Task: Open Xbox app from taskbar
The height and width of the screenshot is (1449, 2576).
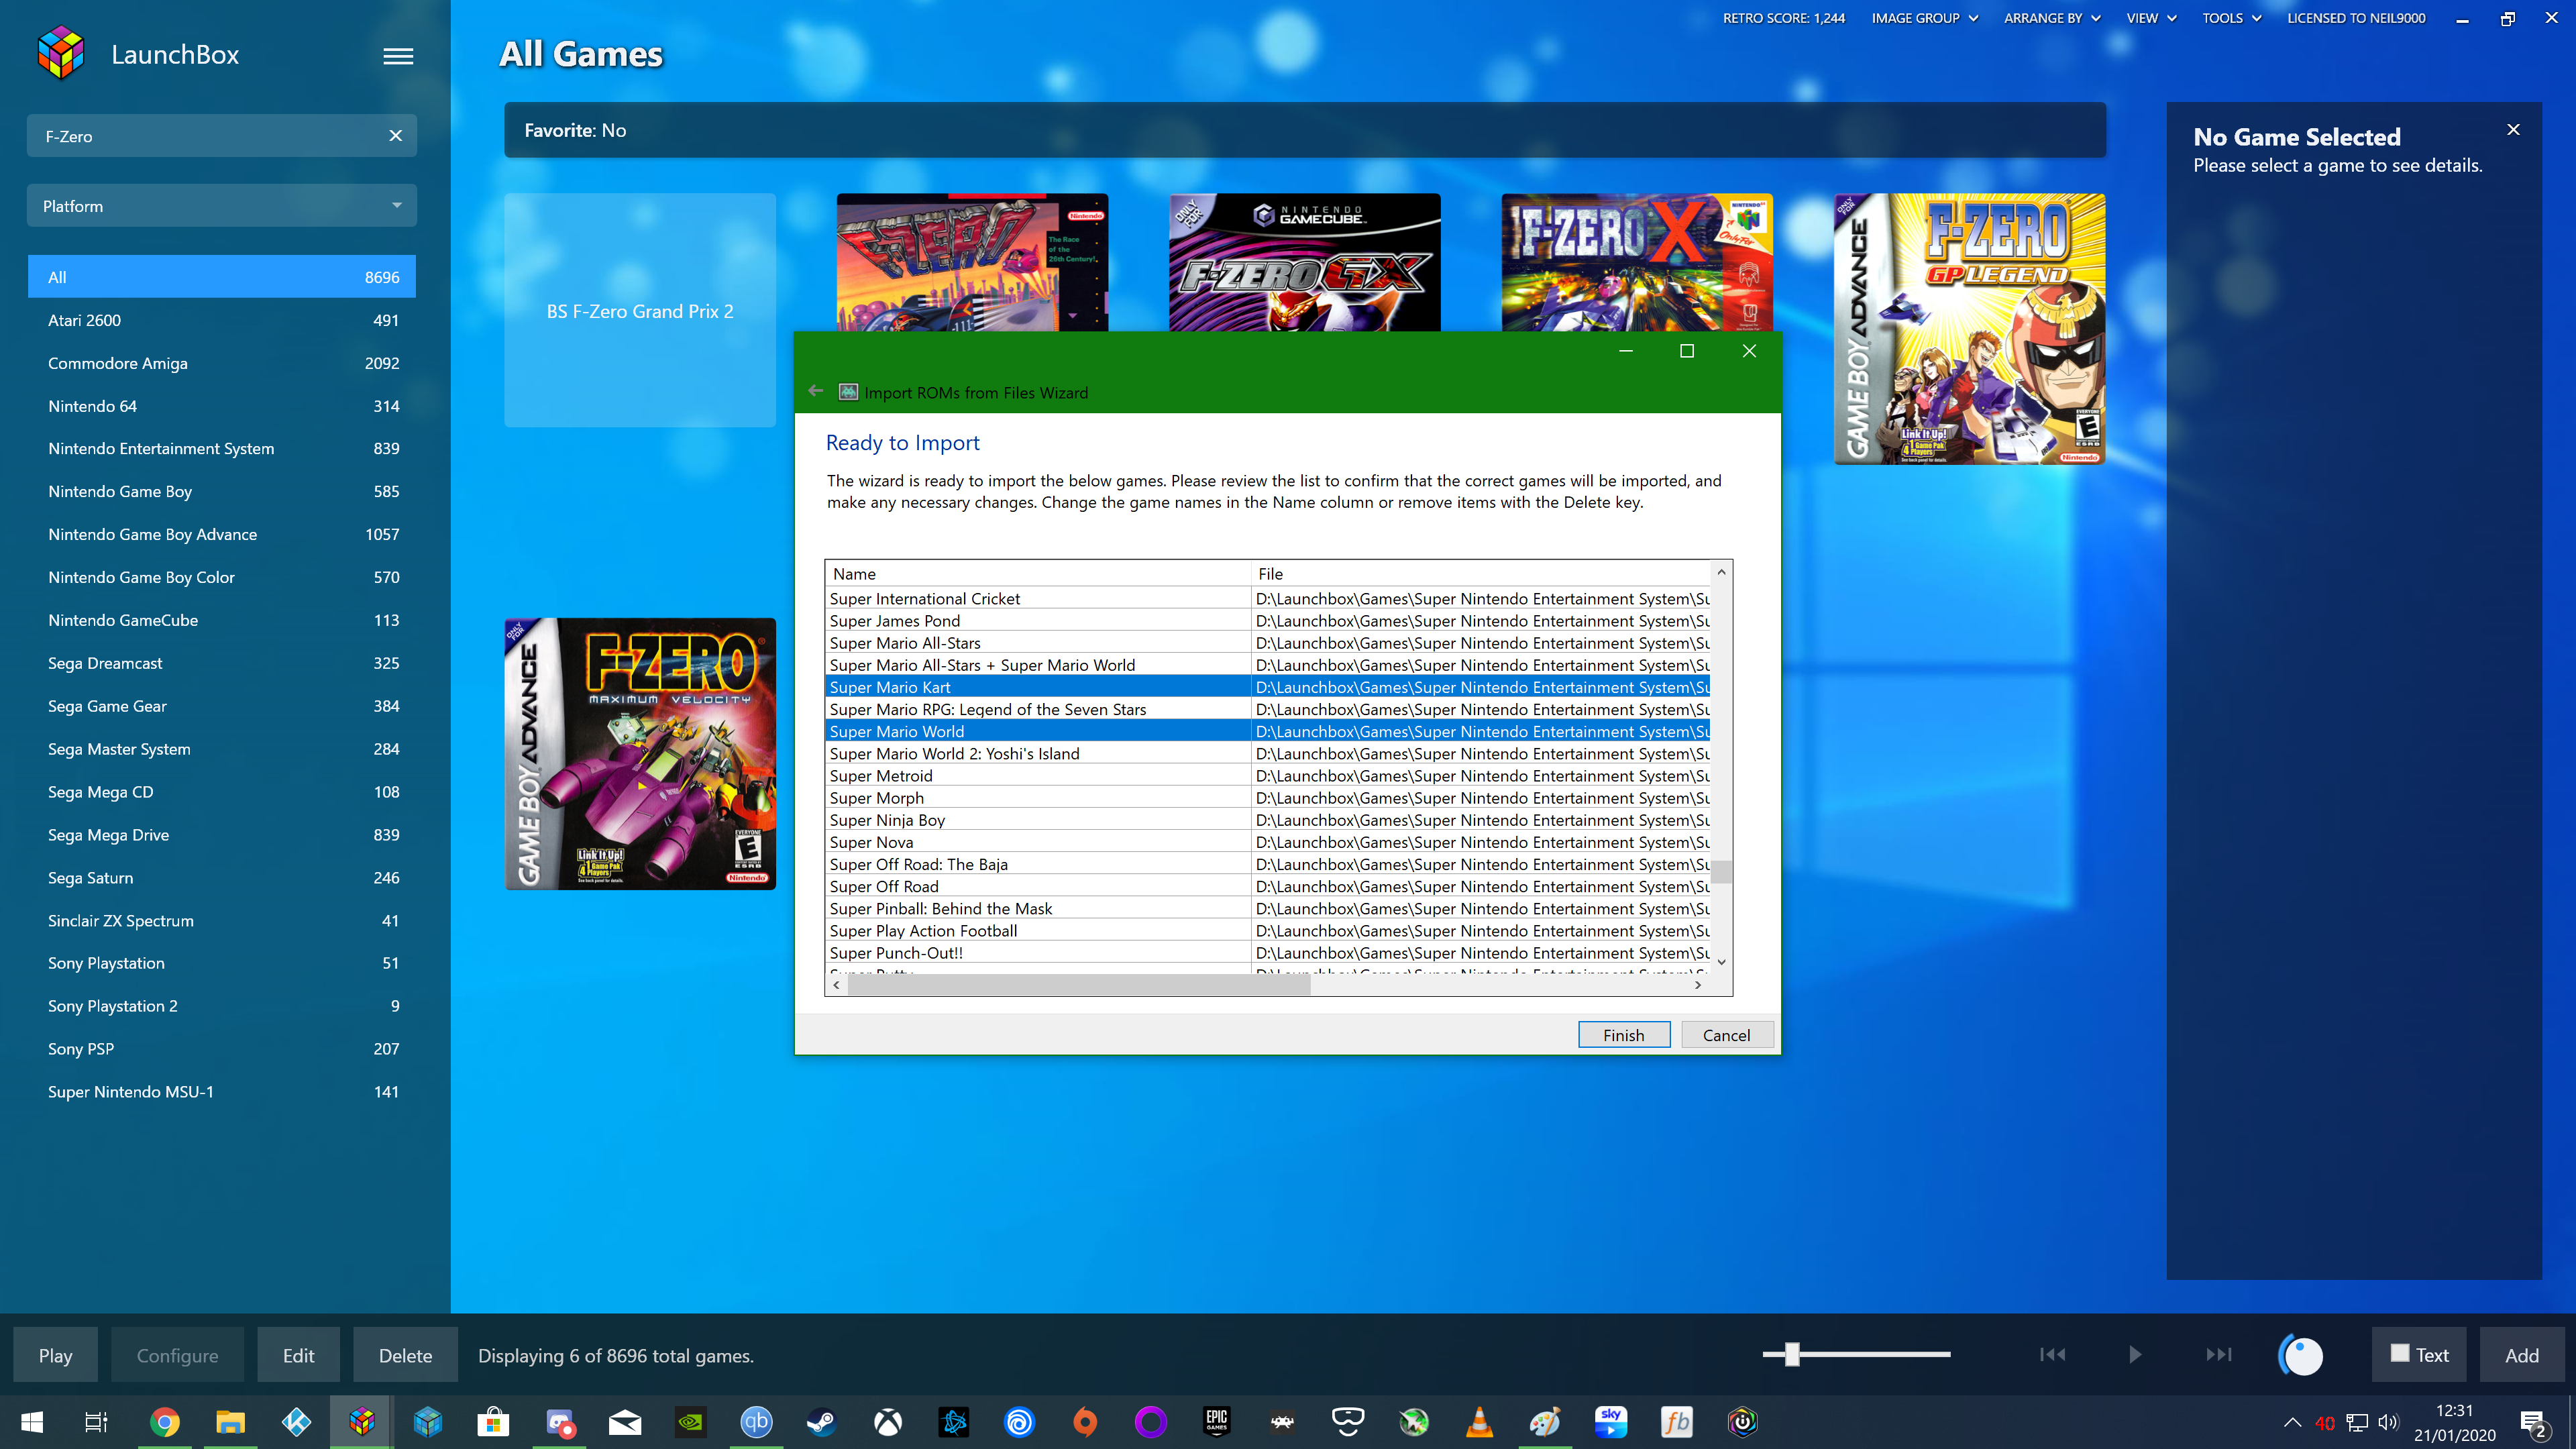Action: pos(888,1421)
